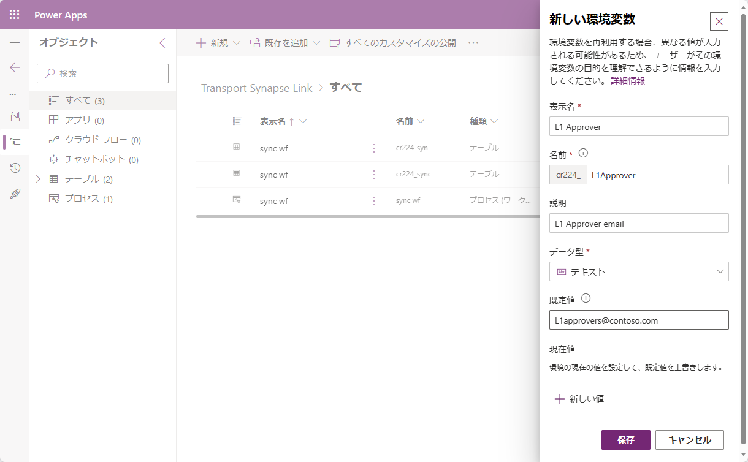Image resolution: width=748 pixels, height=462 pixels.
Task: Click the info icon next to 名前 field
Action: click(583, 154)
